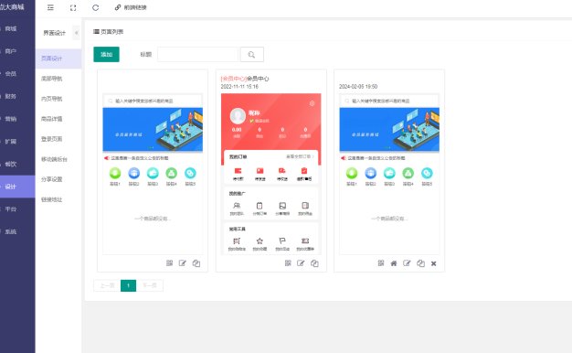The image size is (572, 353).
Task: Click the refresh icon in the top bar
Action: 96,7
